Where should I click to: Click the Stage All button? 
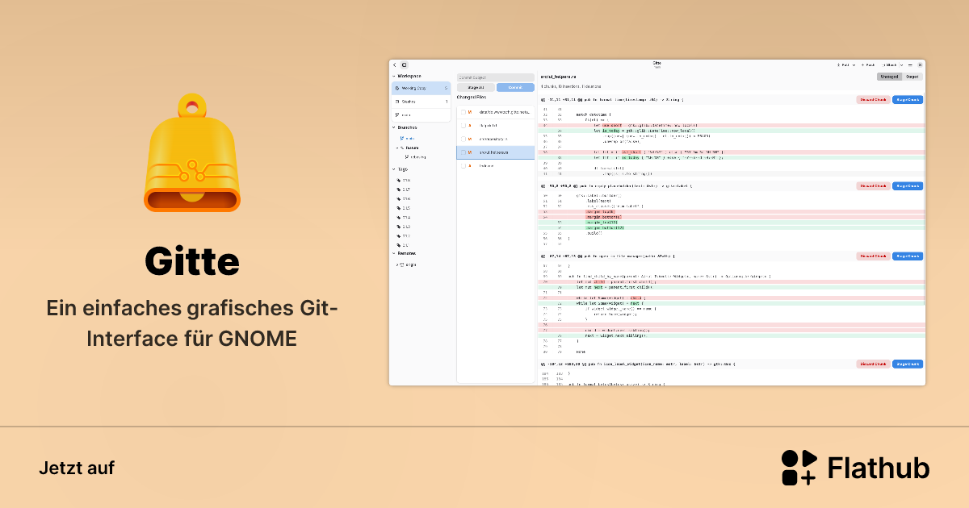476,87
